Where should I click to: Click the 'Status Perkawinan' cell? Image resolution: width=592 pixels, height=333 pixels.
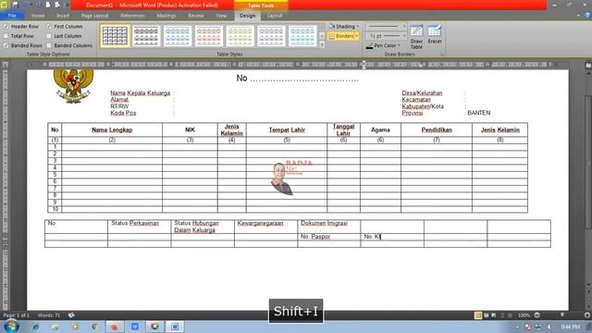point(139,227)
